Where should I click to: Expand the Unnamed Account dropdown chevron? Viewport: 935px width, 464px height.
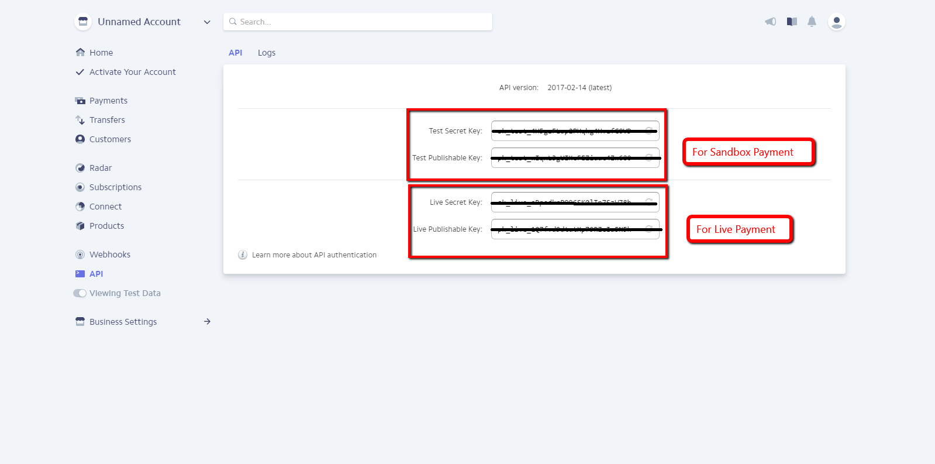click(207, 22)
